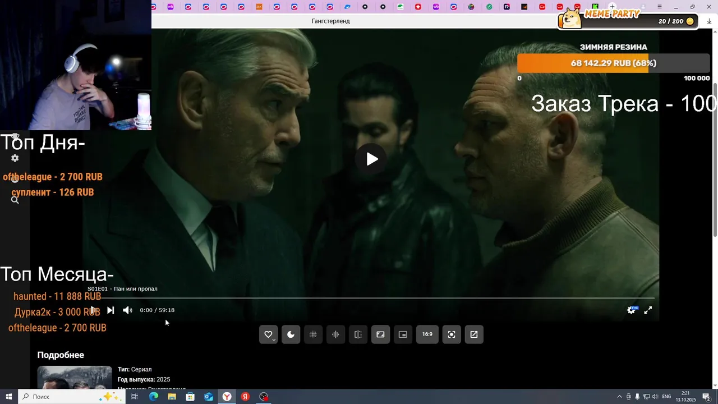This screenshot has height=404, width=718.
Task: Open the Windows notification center
Action: pyautogui.click(x=706, y=397)
